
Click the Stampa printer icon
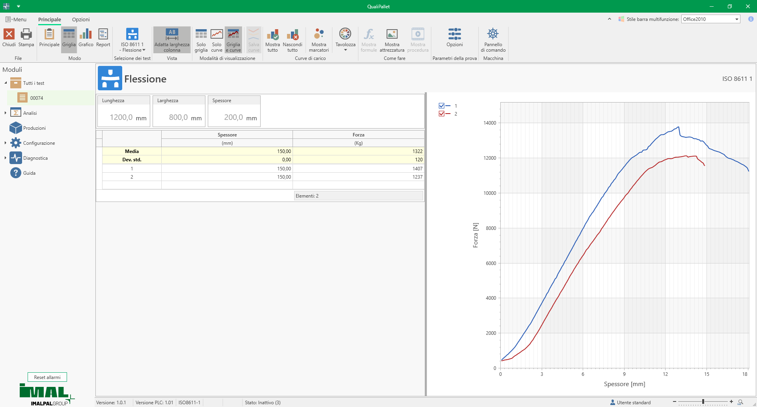pos(26,35)
